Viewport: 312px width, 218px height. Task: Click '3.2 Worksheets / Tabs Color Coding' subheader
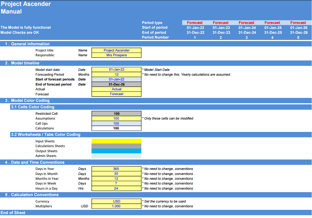tap(161, 134)
